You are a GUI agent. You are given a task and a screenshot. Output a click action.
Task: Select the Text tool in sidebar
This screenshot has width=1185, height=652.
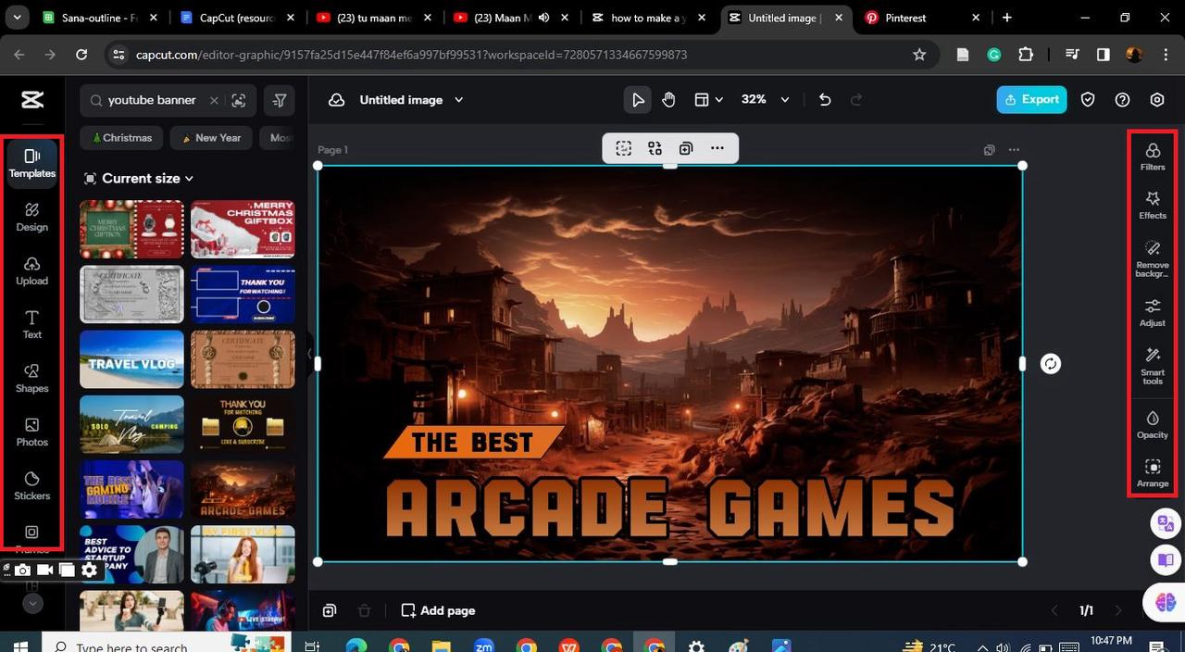point(32,324)
